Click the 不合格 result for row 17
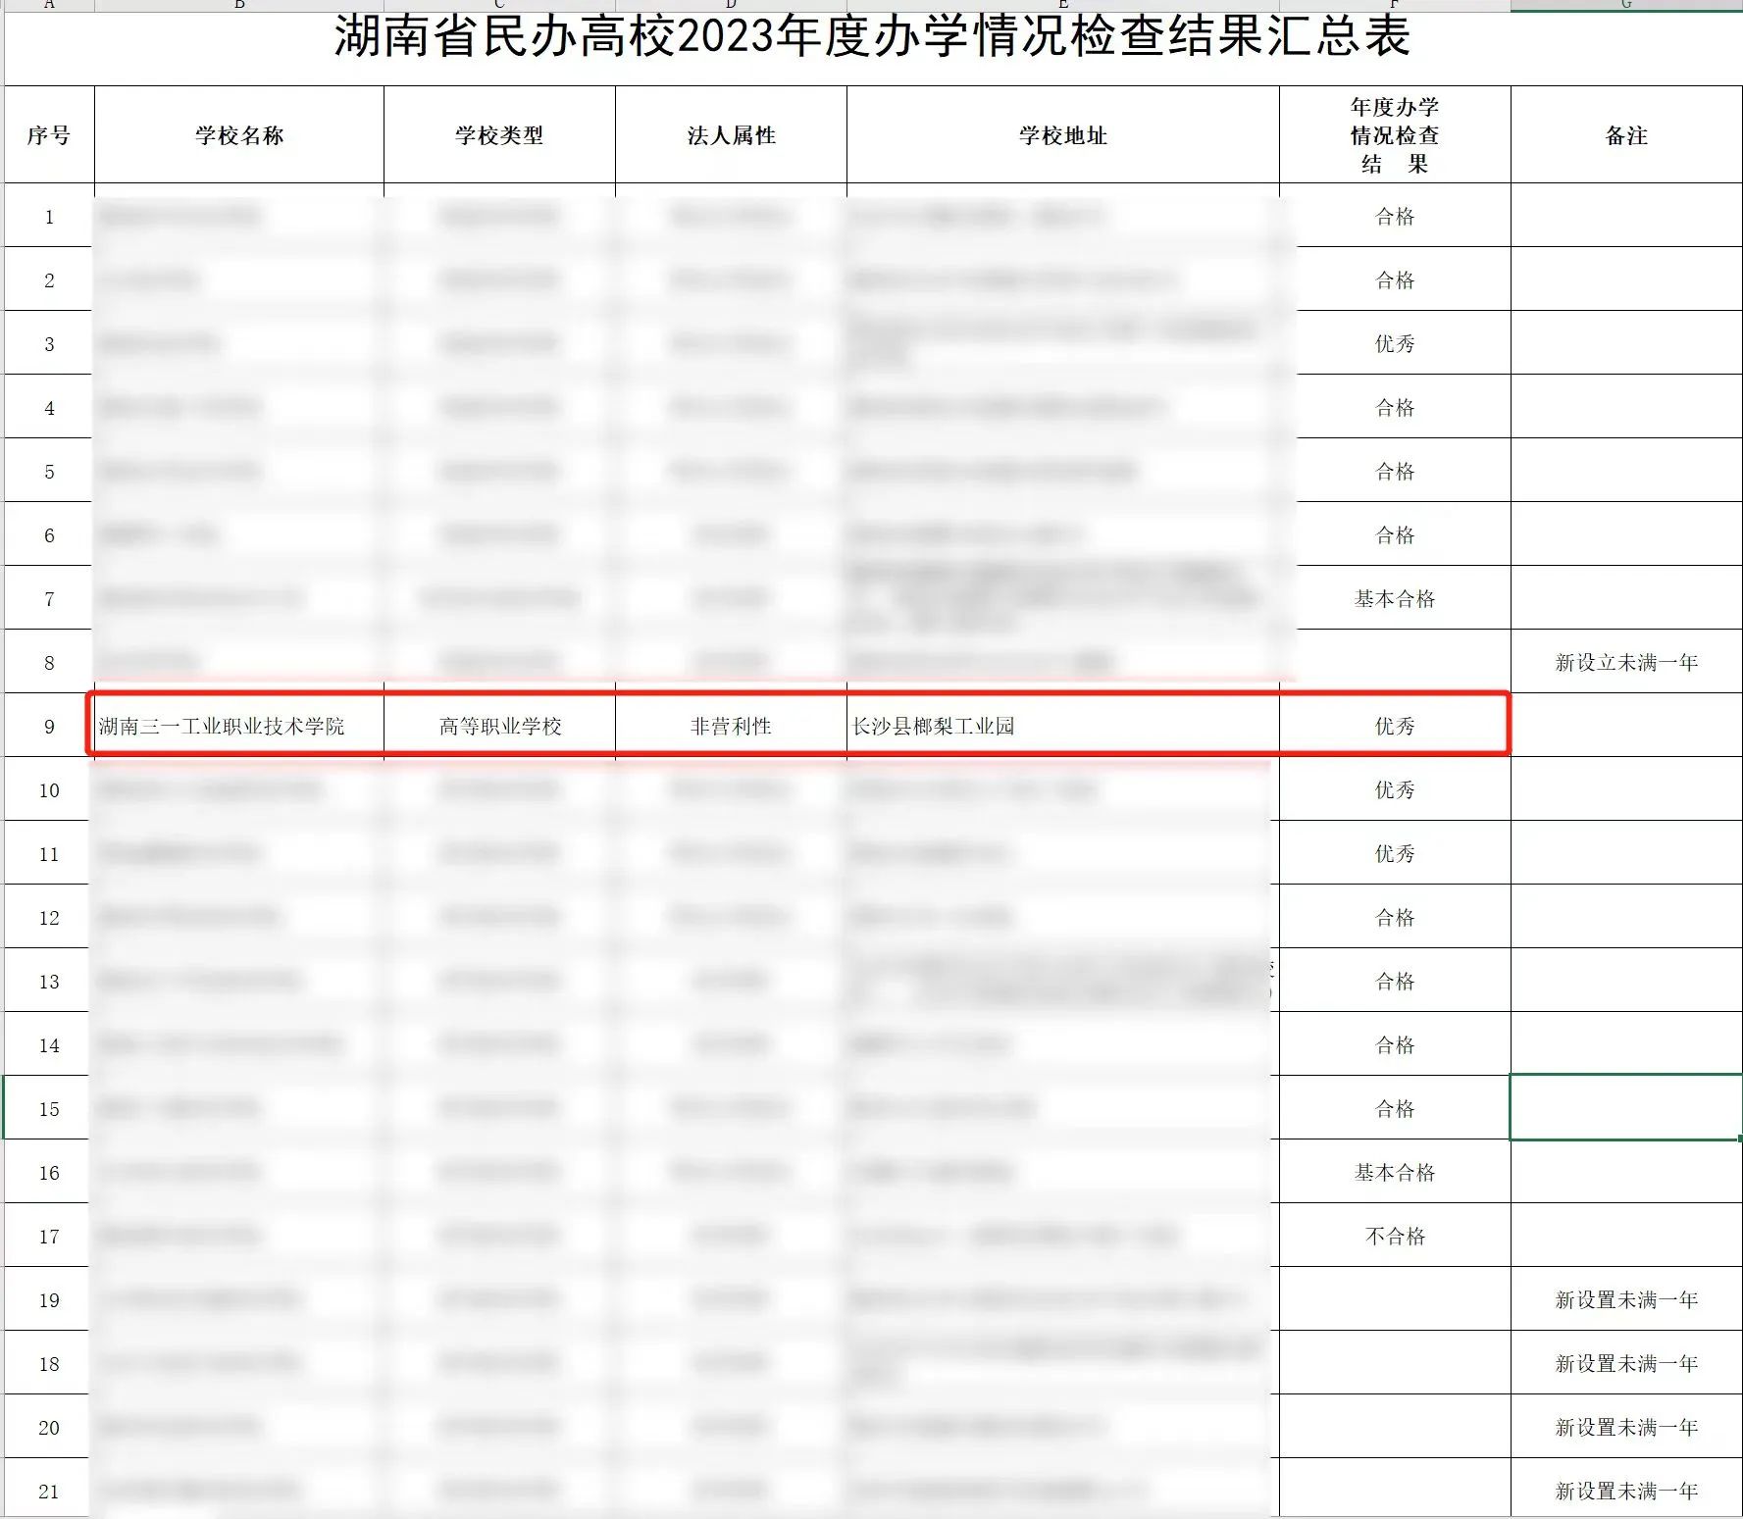The image size is (1743, 1519). 1394,1237
